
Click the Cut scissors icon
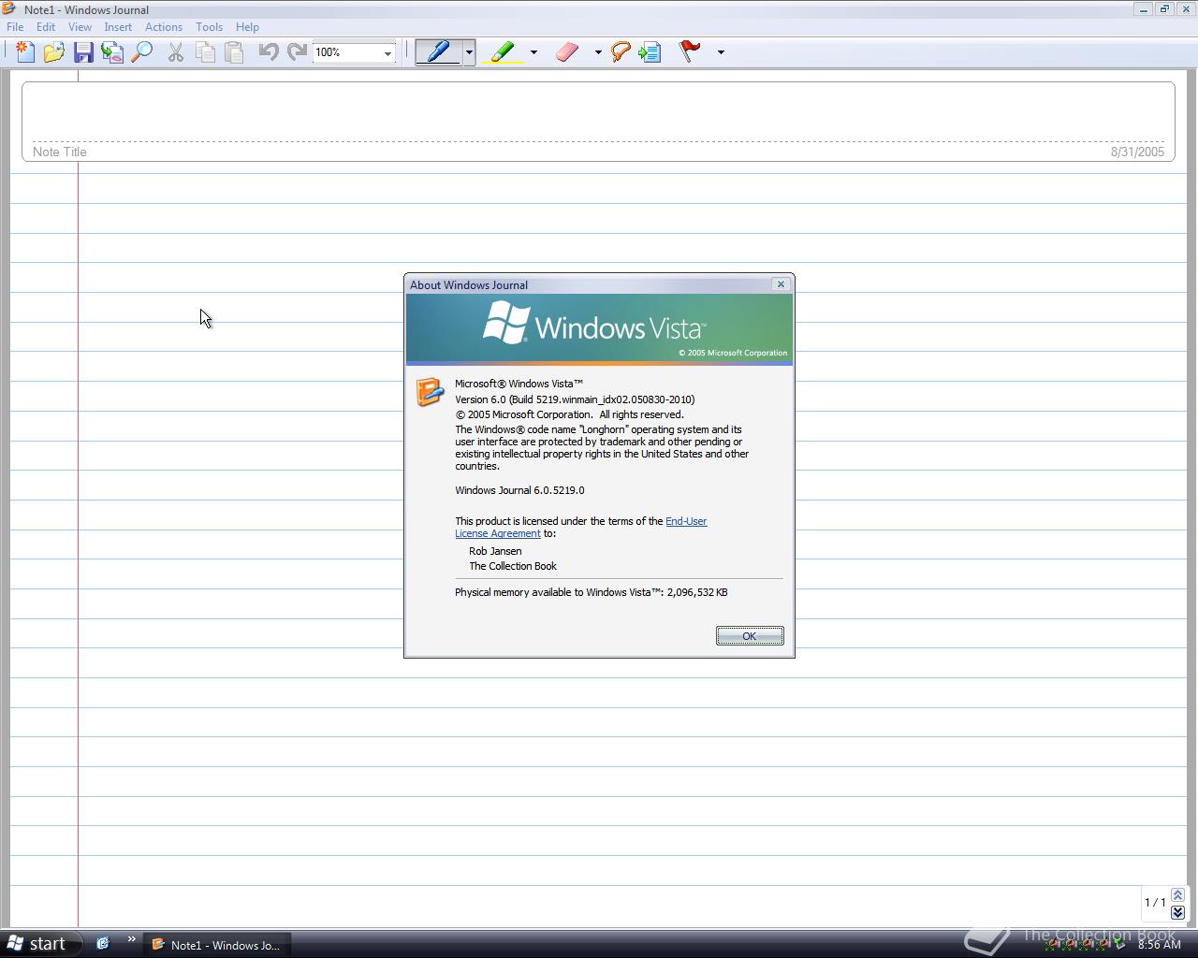(175, 52)
